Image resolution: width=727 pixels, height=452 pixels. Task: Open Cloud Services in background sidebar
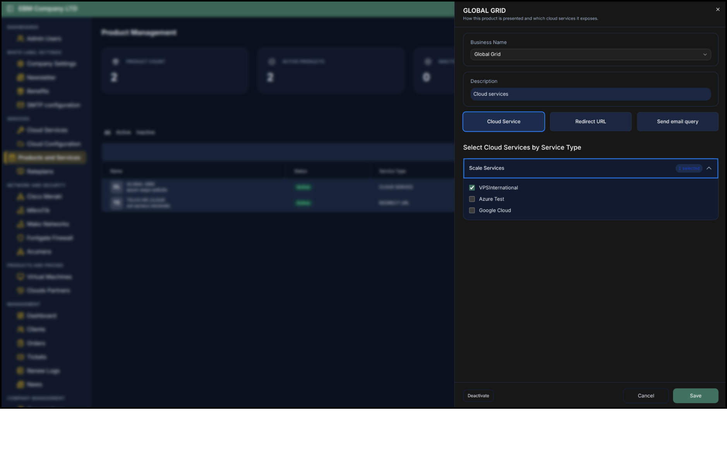(43, 130)
